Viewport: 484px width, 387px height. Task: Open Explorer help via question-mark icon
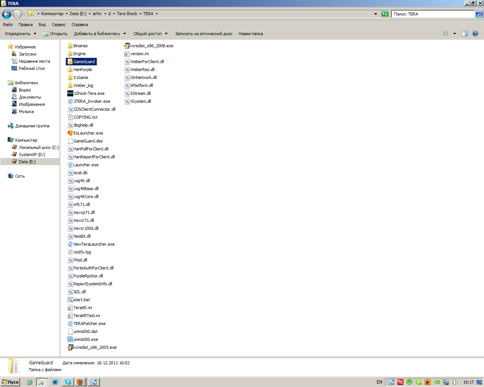(475, 34)
